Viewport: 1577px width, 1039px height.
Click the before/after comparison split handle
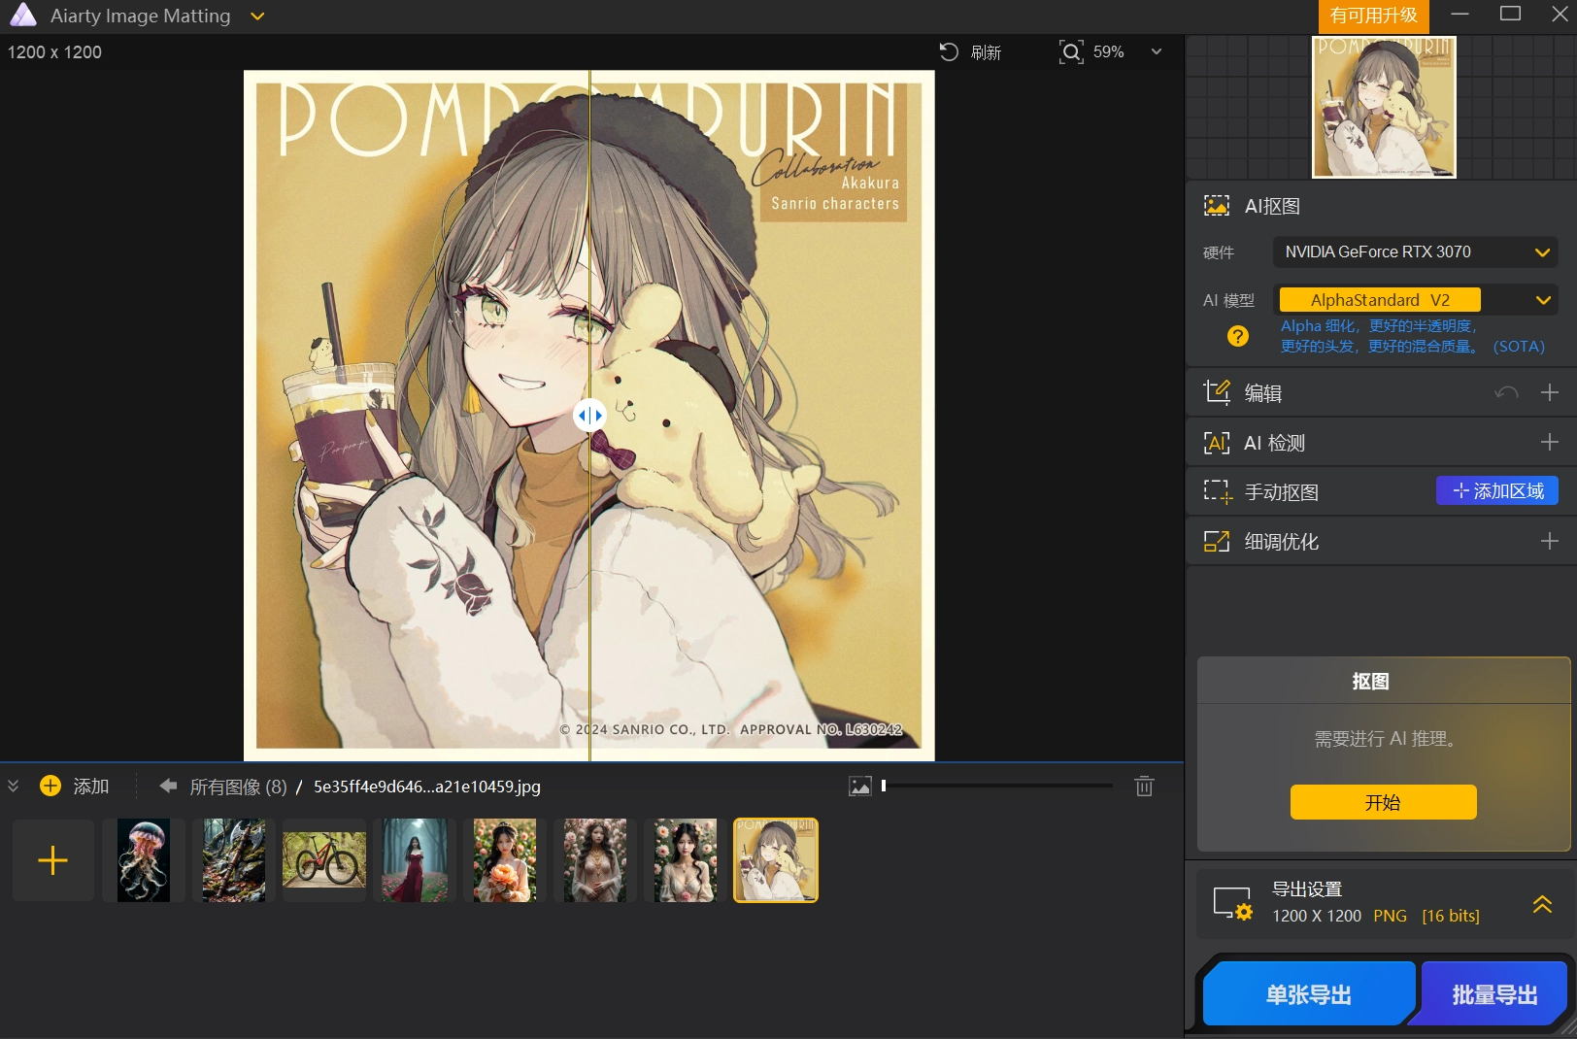(x=589, y=416)
